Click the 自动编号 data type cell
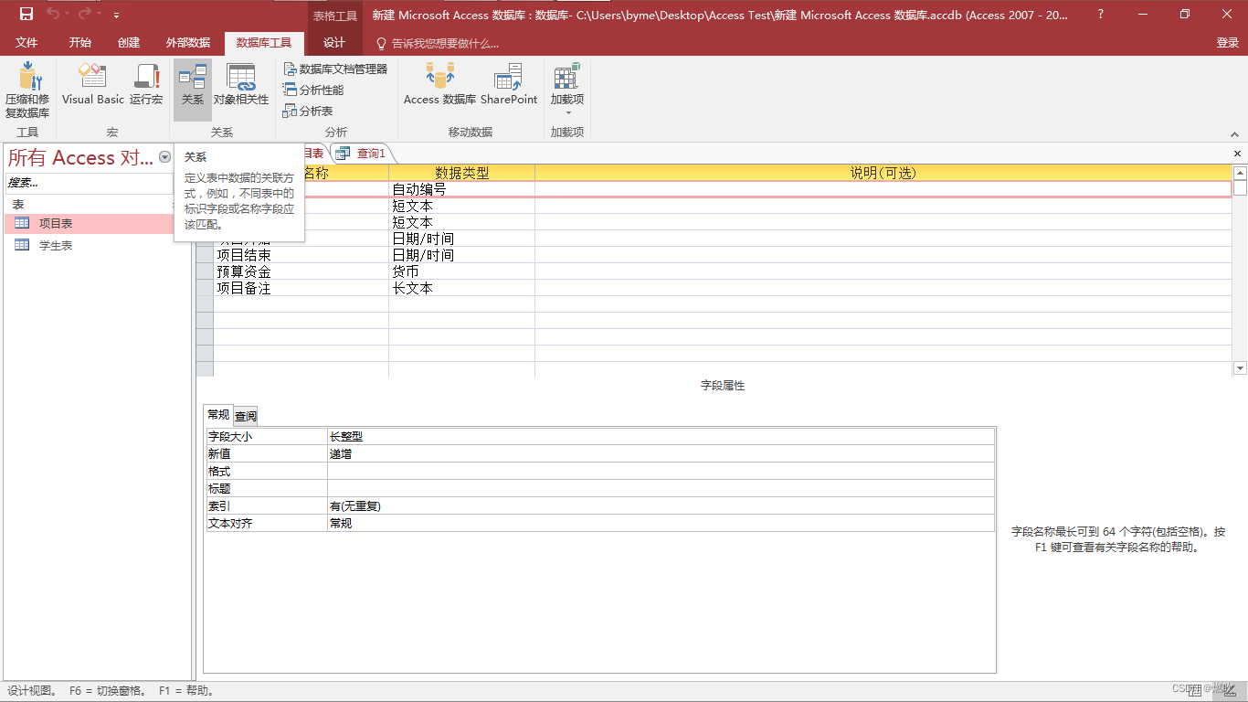Viewport: 1248px width, 702px height. click(461, 189)
